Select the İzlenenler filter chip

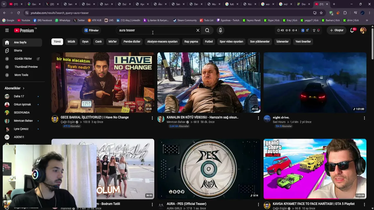[x=283, y=41]
